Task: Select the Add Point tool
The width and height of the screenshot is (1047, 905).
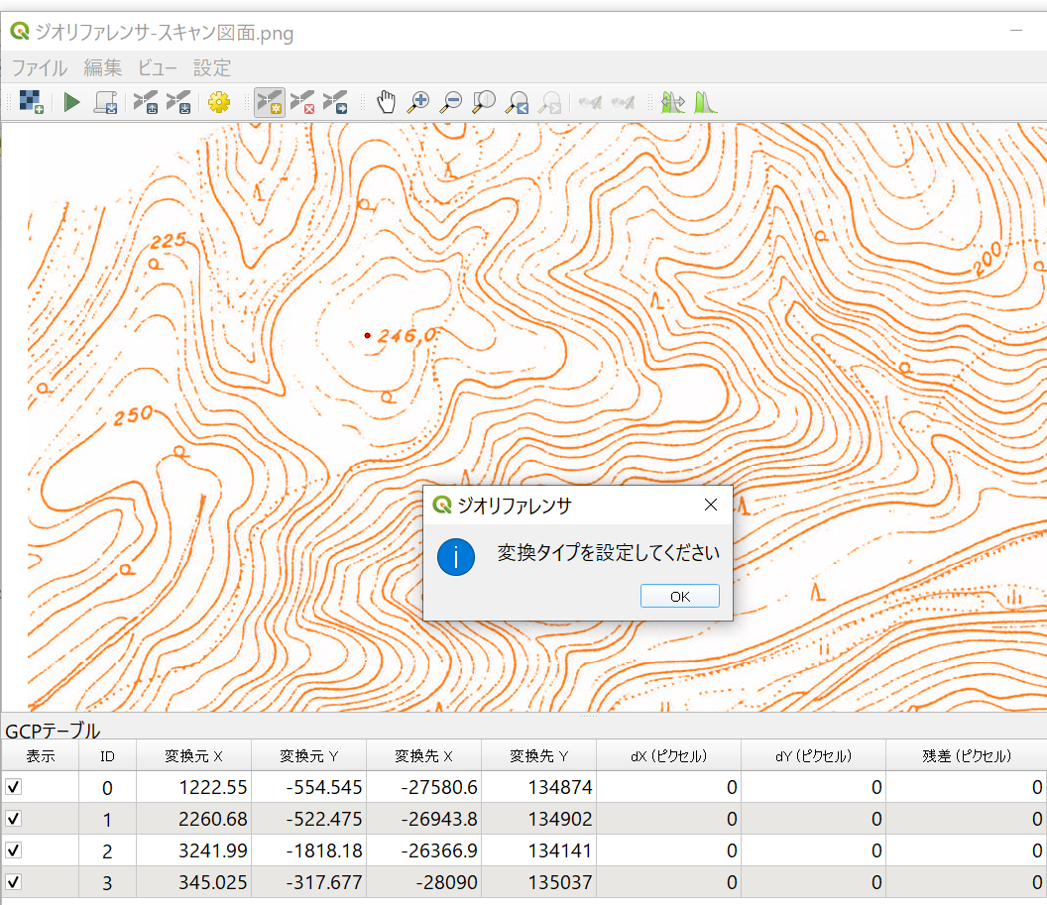Action: tap(269, 102)
